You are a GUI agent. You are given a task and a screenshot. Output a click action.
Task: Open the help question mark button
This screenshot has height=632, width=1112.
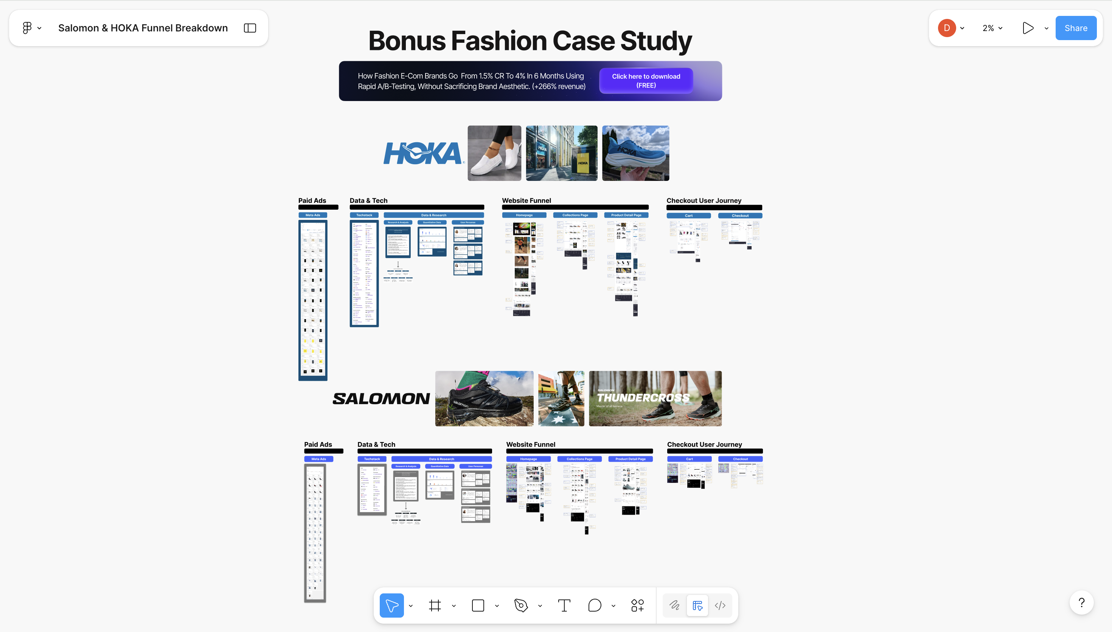[x=1081, y=602]
